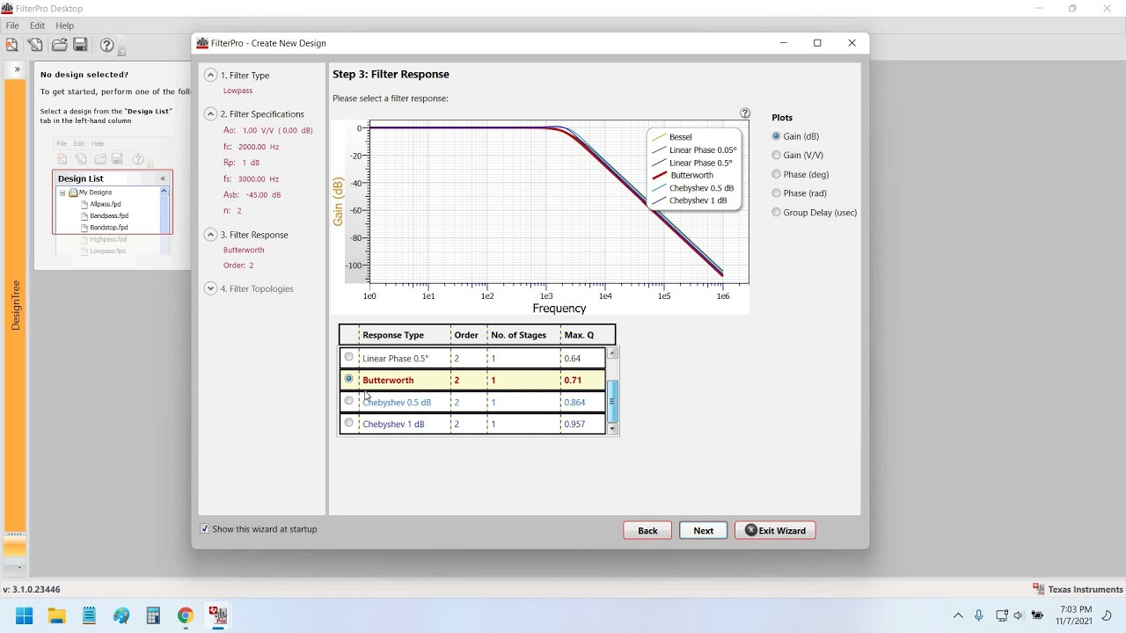The height and width of the screenshot is (633, 1126).
Task: Open the Calculator app in the taskbar
Action: (x=153, y=615)
